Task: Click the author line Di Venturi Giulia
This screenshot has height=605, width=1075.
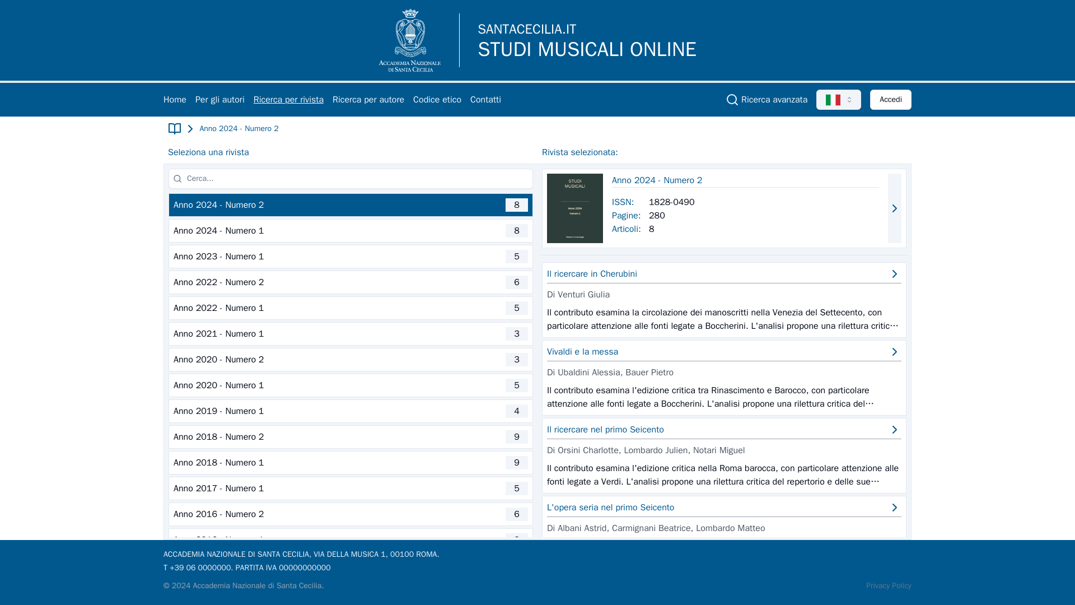Action: tap(578, 295)
